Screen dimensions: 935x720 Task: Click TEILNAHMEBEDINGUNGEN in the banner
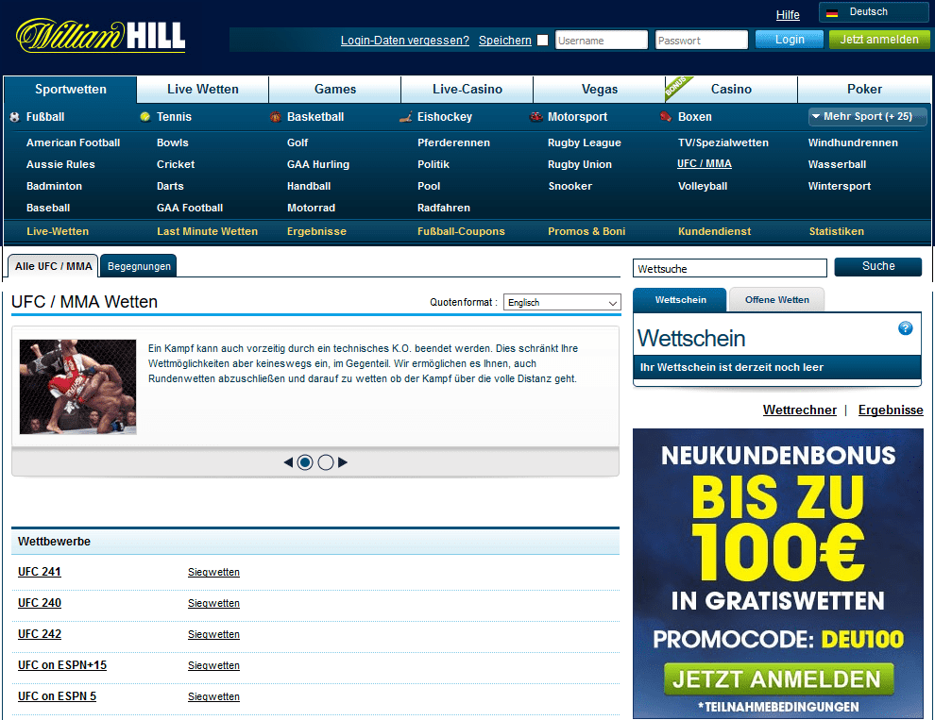click(779, 707)
